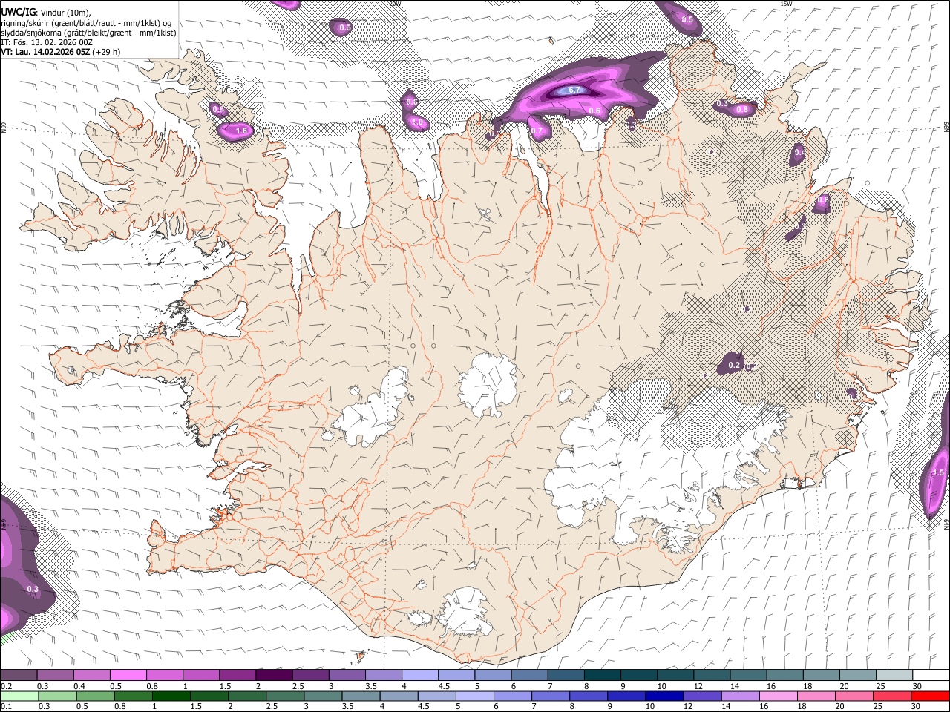
Task: Click the 0.7 precipitation value label
Action: [x=538, y=131]
